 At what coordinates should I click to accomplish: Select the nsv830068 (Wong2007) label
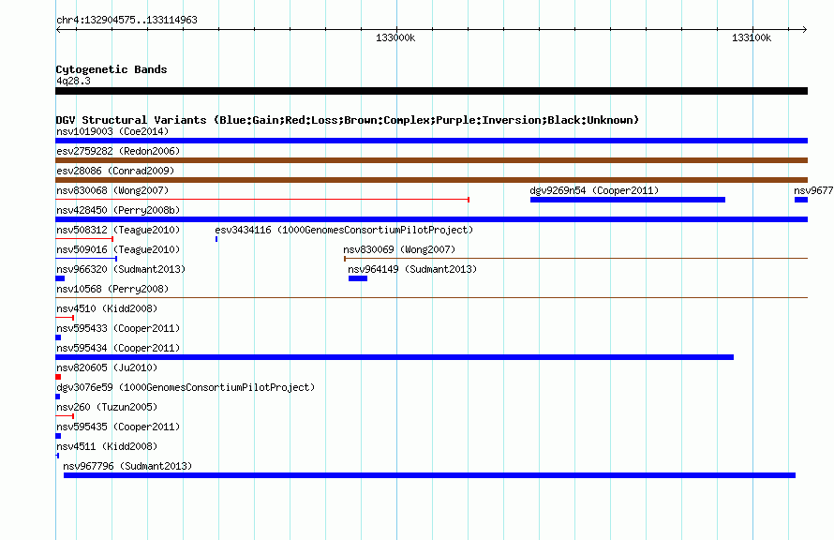112,190
